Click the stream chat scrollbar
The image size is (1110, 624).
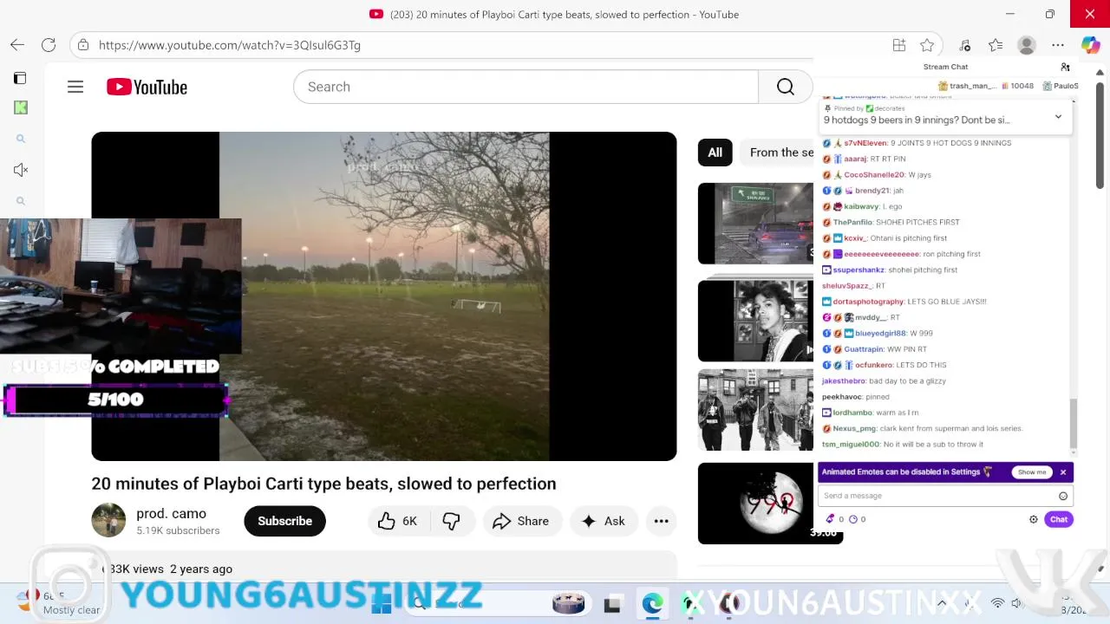pos(1074,424)
